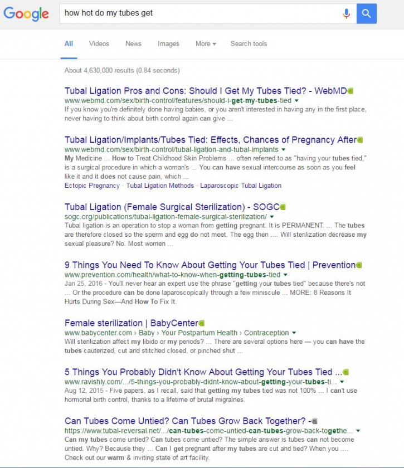Image resolution: width=404 pixels, height=468 pixels.
Task: Click the blue search magnifier button
Action: pos(366,13)
